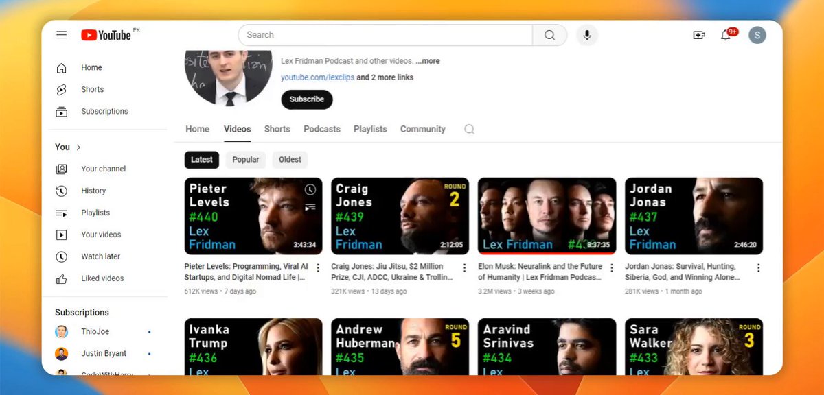The width and height of the screenshot is (824, 395).
Task: Click '612K views • 7 days ago' text
Action: click(220, 291)
